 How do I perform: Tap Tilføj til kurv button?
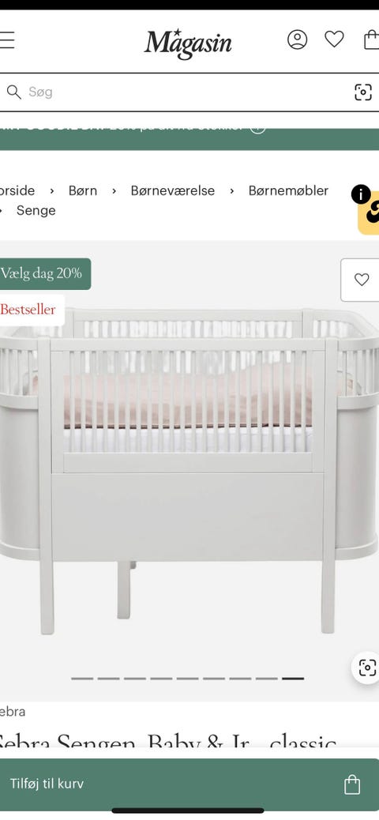pos(189,784)
